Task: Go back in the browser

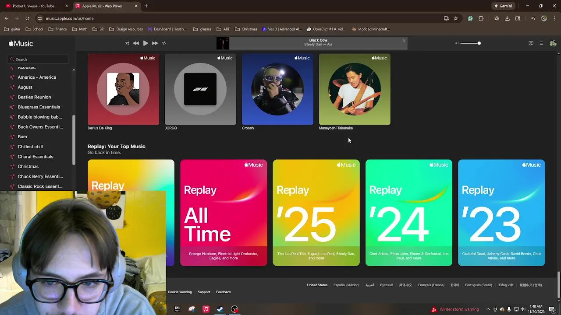Action: click(7, 18)
